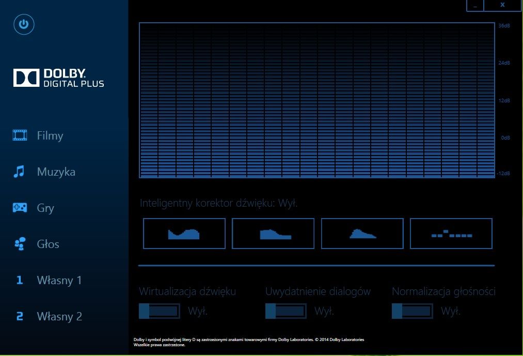Viewport: 523px width, 356px height.
Task: Minimize the Dolby window
Action: [x=475, y=5]
